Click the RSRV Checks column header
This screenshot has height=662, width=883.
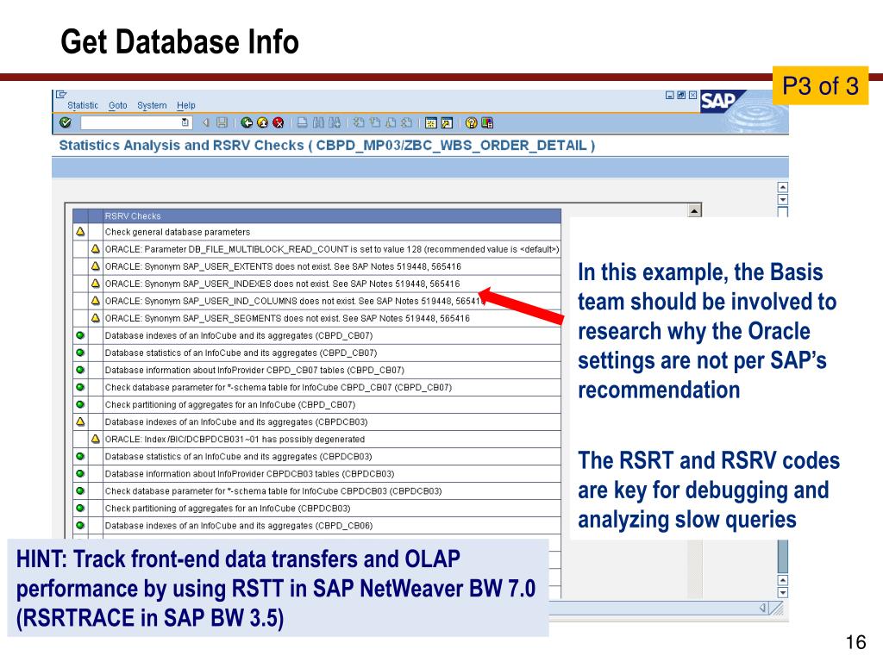tap(332, 215)
